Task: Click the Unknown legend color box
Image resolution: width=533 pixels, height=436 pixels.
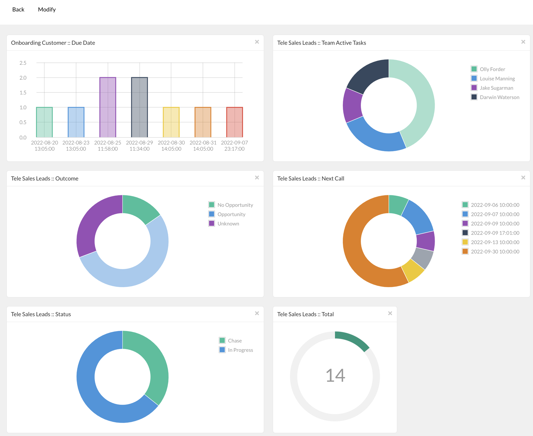Action: click(212, 224)
